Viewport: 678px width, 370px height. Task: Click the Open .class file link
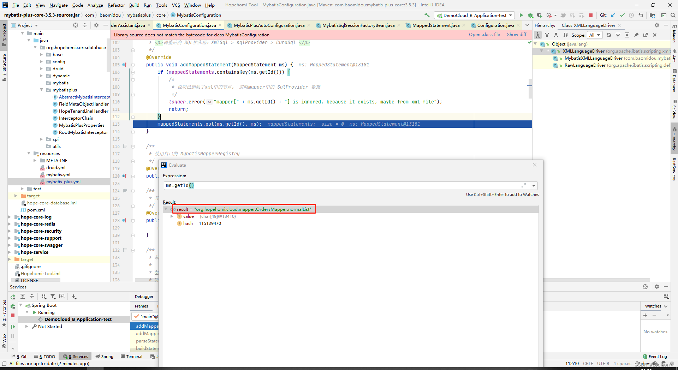pos(484,35)
